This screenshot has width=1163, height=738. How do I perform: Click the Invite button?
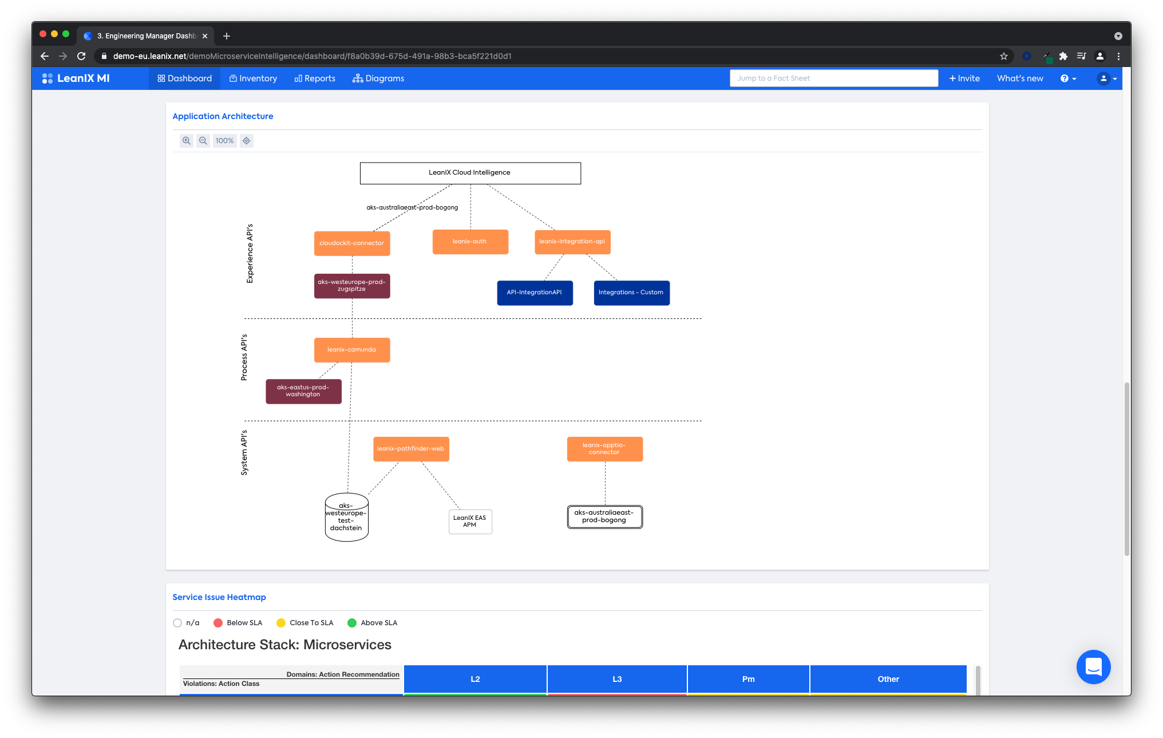(x=964, y=78)
